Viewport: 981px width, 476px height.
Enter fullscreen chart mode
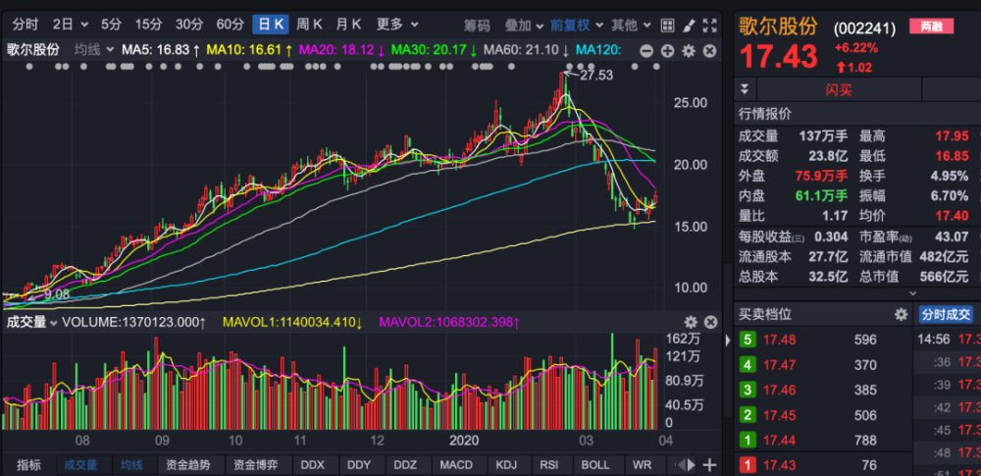pyautogui.click(x=708, y=25)
